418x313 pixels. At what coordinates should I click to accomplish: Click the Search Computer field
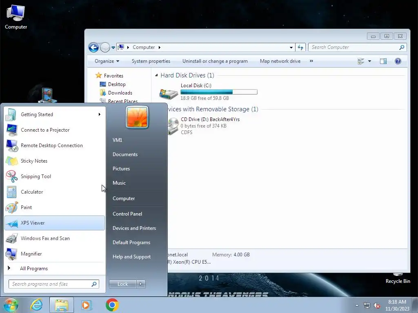pyautogui.click(x=358, y=47)
